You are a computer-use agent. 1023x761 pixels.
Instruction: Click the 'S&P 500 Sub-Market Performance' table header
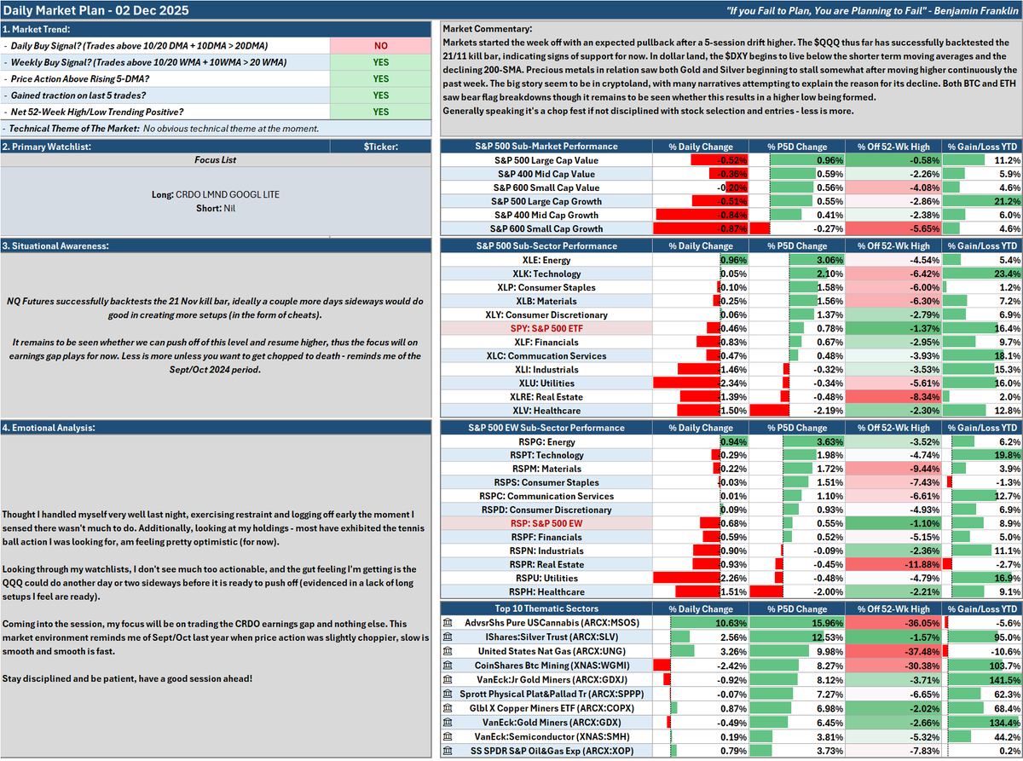click(546, 147)
